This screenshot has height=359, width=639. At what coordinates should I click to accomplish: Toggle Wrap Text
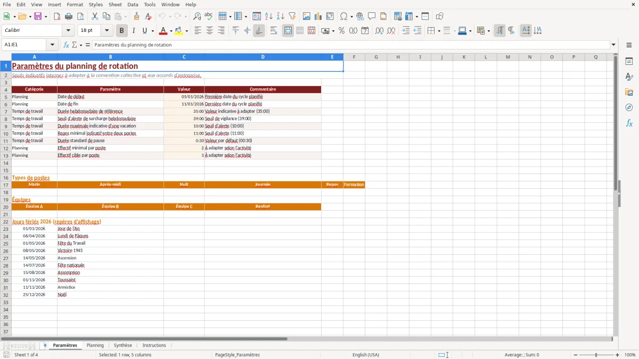click(274, 31)
